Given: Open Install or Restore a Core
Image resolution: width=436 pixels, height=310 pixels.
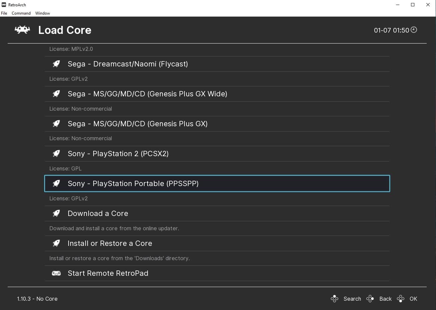Looking at the screenshot, I should [217, 243].
